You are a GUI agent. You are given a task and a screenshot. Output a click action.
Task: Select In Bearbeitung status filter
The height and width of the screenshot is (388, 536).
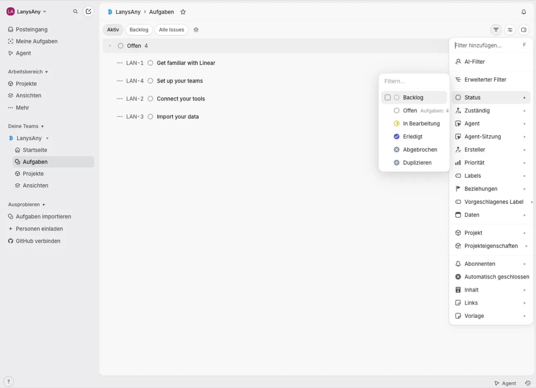click(414, 124)
